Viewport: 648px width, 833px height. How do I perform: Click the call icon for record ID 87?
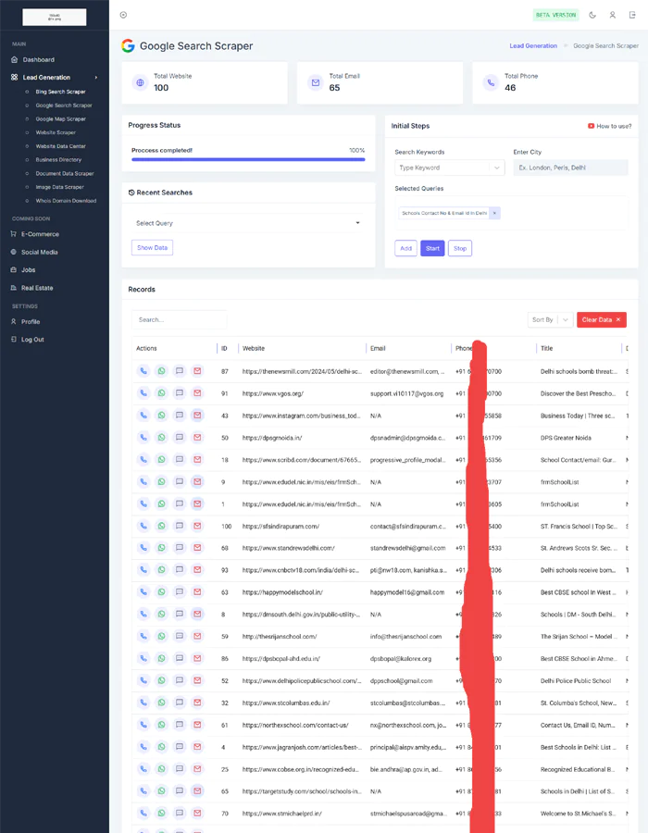pyautogui.click(x=143, y=371)
